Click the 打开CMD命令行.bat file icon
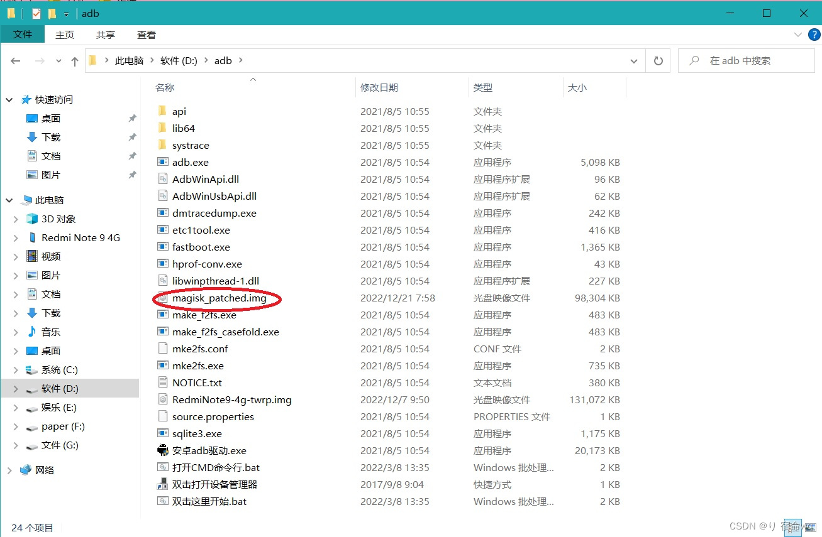Image resolution: width=822 pixels, height=537 pixels. click(163, 467)
